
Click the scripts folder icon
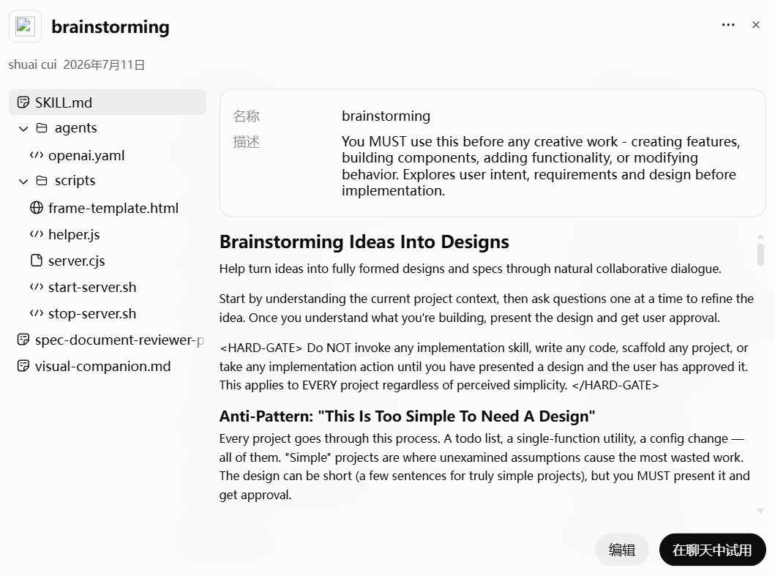click(x=42, y=181)
